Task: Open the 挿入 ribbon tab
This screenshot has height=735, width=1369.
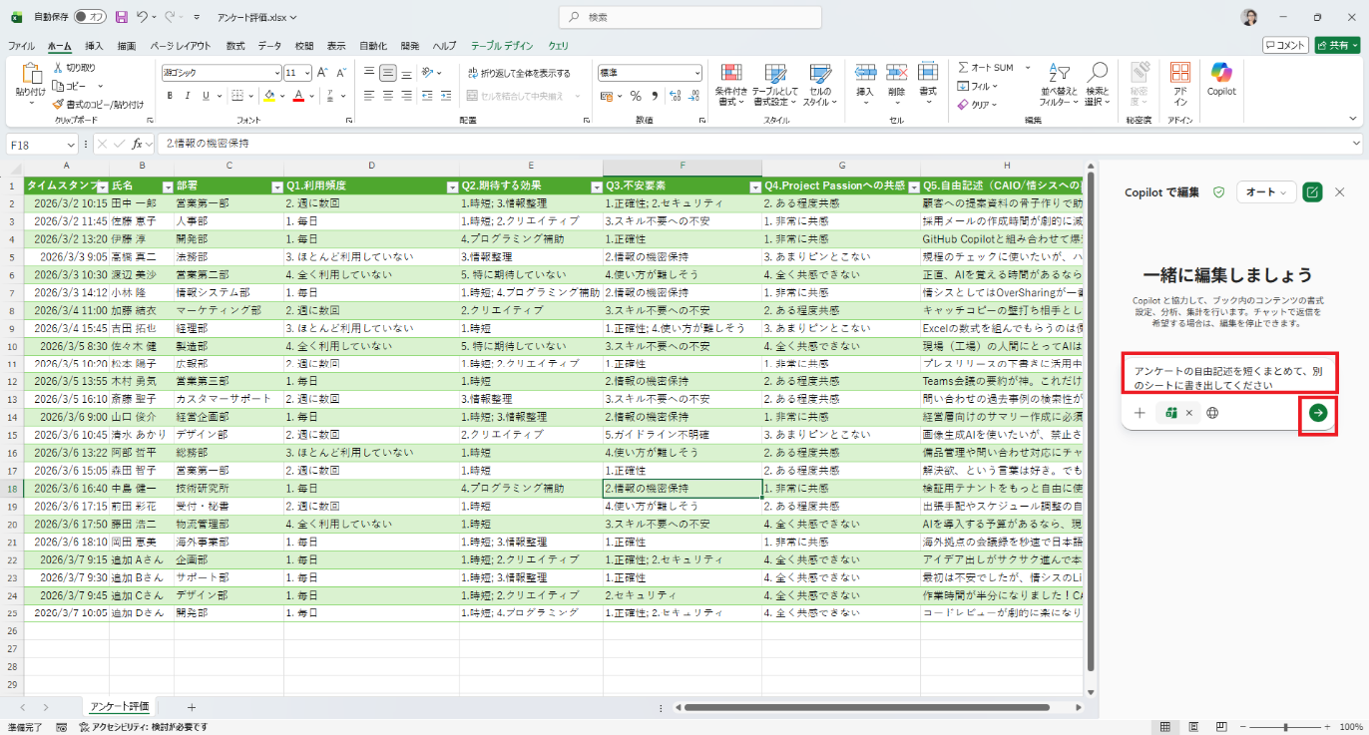Action: [94, 46]
